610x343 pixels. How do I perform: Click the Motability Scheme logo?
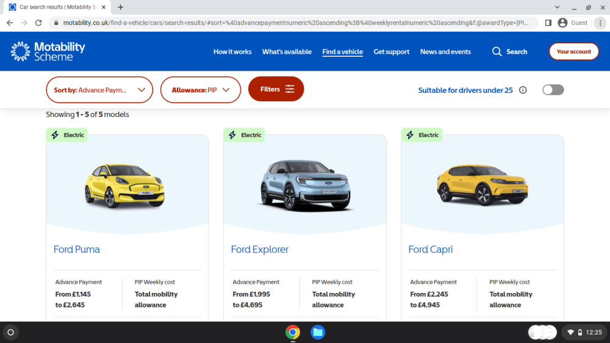point(48,51)
